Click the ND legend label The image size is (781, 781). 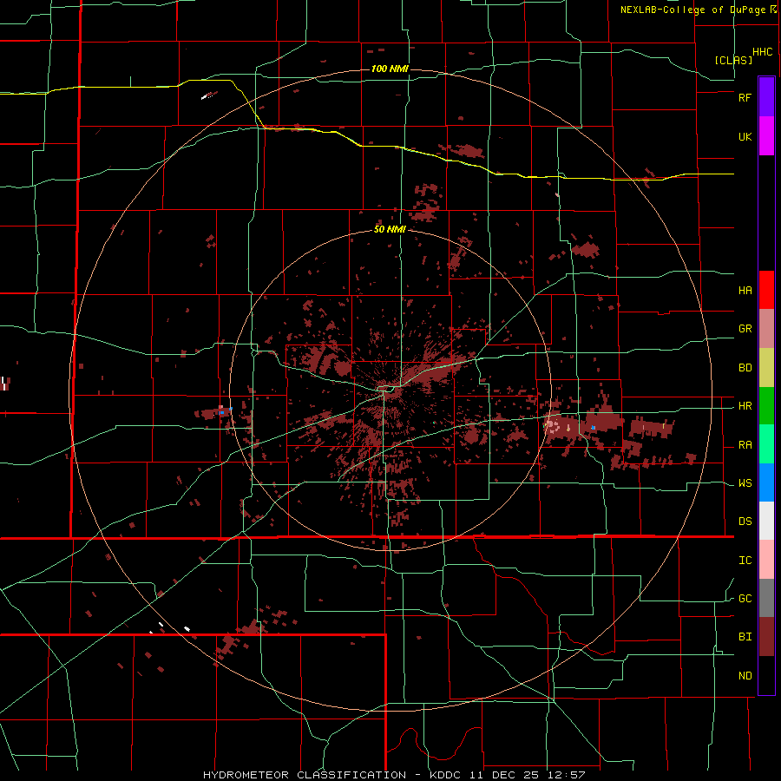[x=745, y=676]
